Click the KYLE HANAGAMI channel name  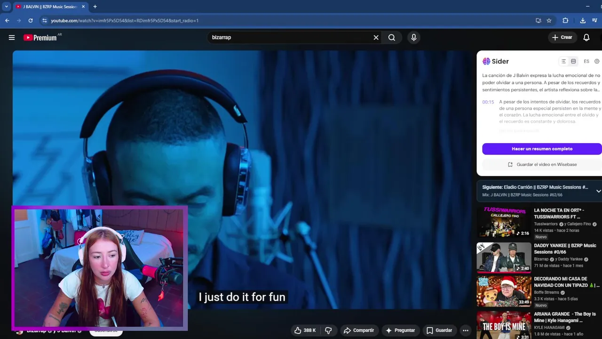pos(549,328)
